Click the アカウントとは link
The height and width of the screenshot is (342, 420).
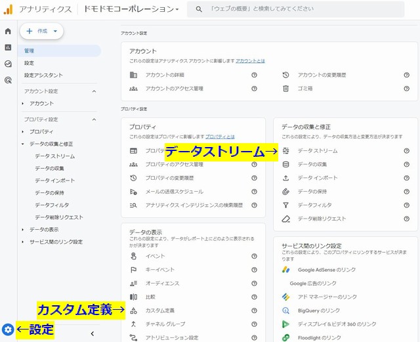(x=250, y=60)
